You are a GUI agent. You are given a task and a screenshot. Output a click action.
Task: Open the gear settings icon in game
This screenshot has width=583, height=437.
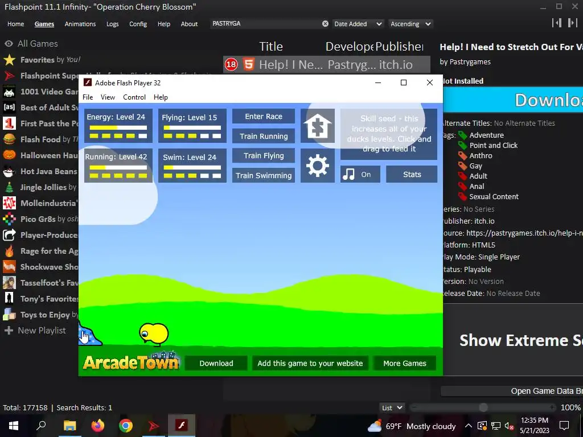coord(318,166)
